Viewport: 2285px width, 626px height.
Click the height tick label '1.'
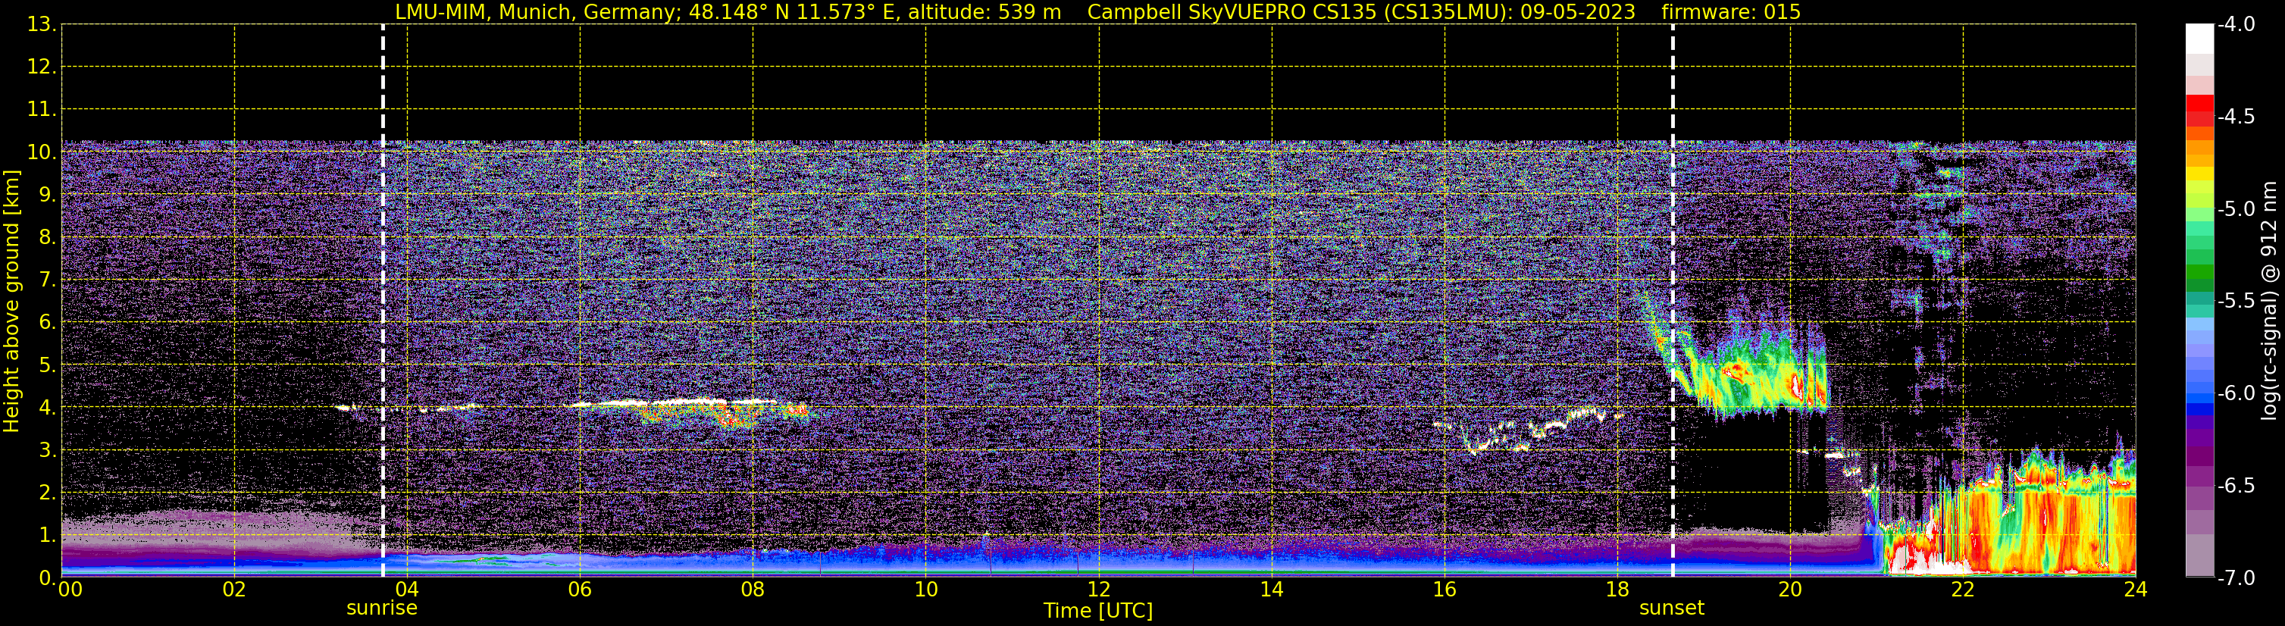click(x=46, y=534)
